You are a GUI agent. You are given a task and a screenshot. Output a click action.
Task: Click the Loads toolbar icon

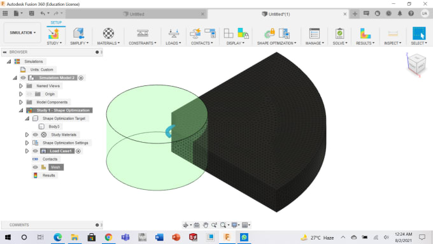(173, 33)
